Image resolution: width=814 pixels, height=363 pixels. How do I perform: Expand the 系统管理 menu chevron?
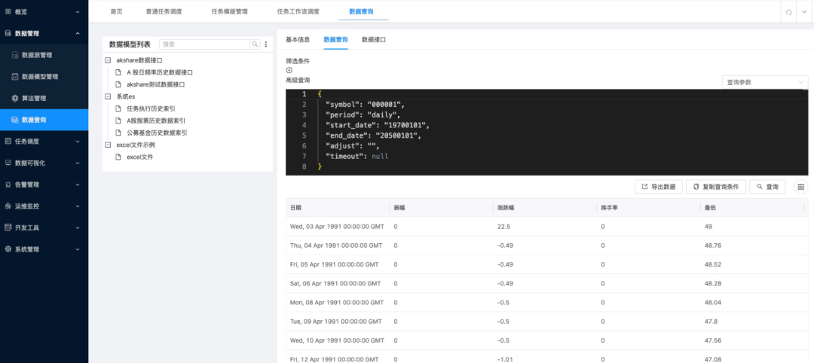coord(78,249)
